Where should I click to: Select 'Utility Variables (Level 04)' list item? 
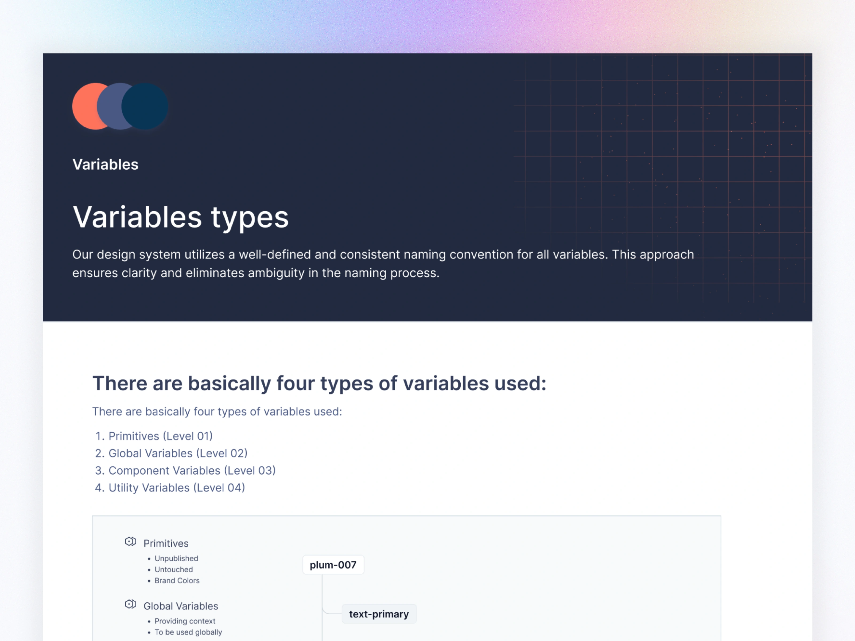(x=177, y=488)
